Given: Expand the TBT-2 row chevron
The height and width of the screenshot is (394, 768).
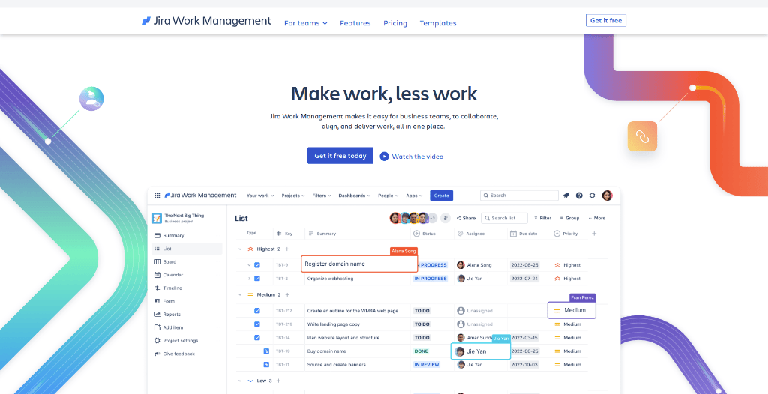Looking at the screenshot, I should (249, 279).
